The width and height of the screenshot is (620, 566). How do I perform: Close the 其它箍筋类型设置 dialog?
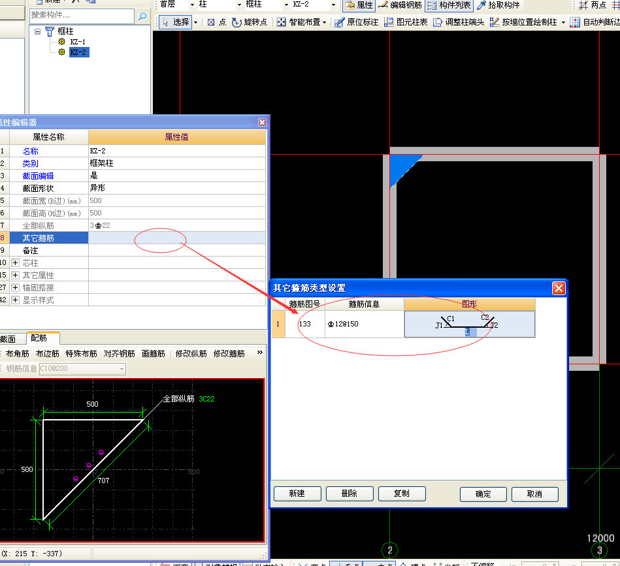tap(559, 289)
